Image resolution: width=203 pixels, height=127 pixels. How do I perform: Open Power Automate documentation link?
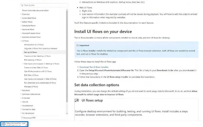coord(35,10)
